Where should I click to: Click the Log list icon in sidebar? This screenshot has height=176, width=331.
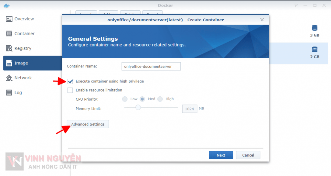[9, 93]
